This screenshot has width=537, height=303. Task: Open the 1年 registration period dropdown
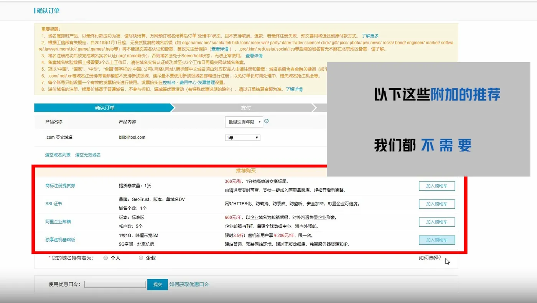[242, 138]
